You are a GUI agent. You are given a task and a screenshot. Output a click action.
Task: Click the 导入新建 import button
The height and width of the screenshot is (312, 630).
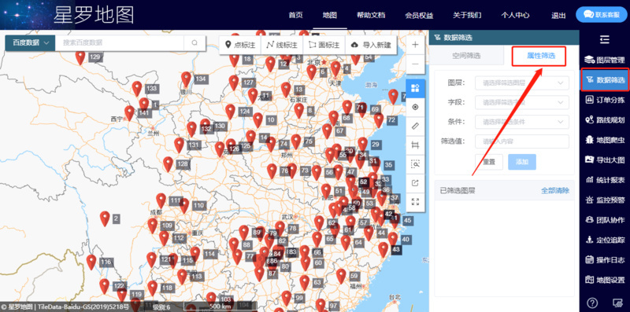click(371, 45)
